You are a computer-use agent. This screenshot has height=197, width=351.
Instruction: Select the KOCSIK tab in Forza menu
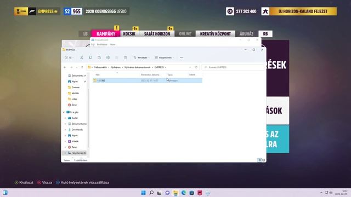129,34
